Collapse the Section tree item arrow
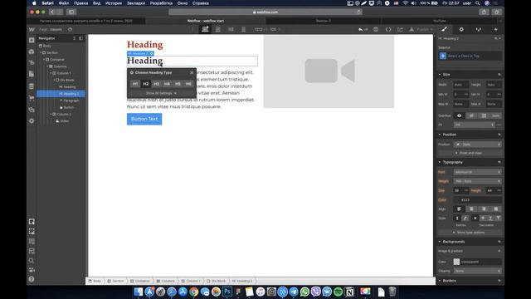Viewport: 531px width, 299px height. tap(41, 53)
